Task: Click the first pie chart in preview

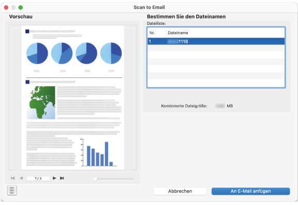Action: [37, 53]
